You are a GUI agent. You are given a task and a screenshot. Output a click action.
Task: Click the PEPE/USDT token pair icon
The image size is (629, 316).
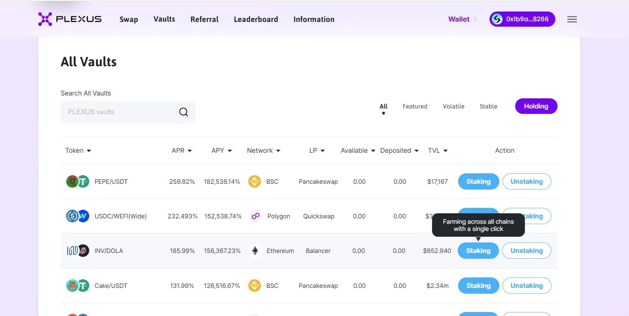tap(78, 182)
